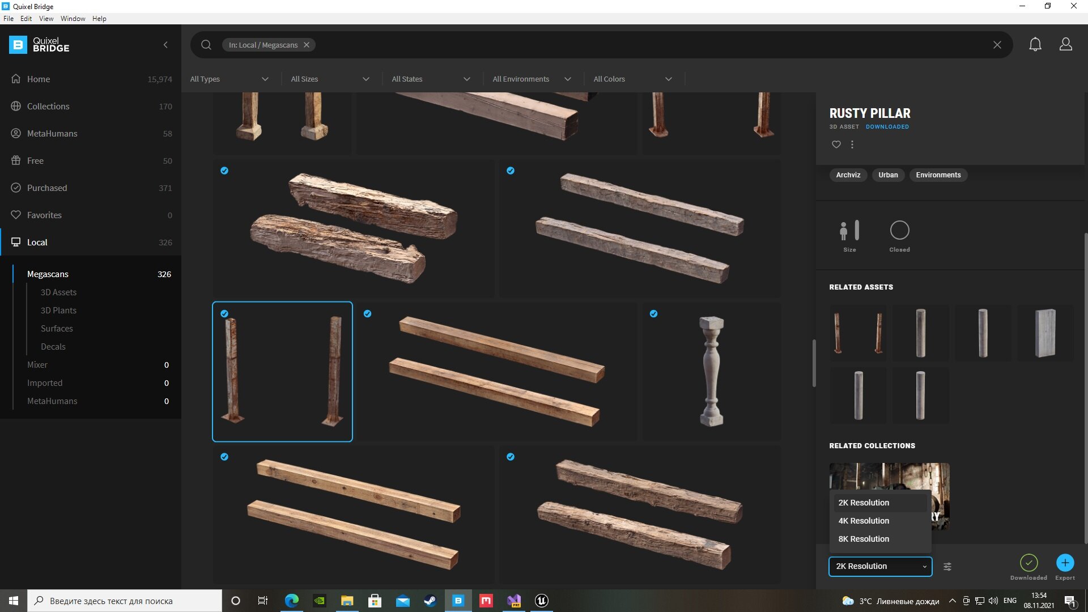Clear the search bar with the X
This screenshot has width=1088, height=612.
pos(997,45)
